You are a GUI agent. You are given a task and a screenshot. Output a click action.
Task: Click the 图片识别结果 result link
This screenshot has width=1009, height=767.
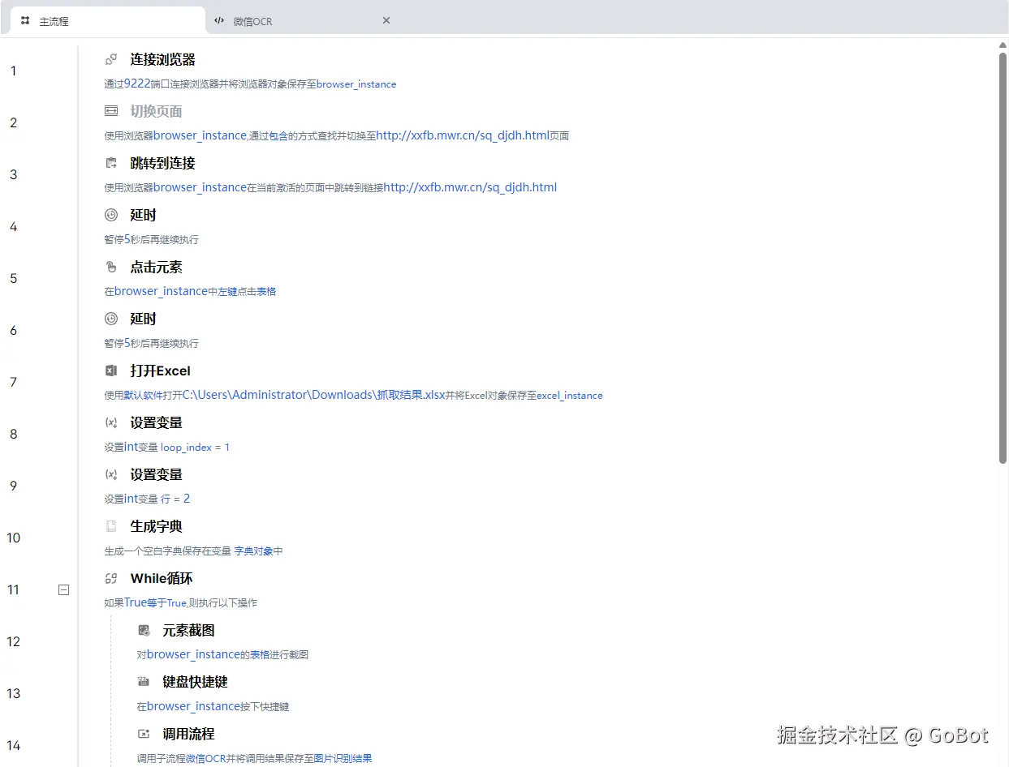[343, 758]
